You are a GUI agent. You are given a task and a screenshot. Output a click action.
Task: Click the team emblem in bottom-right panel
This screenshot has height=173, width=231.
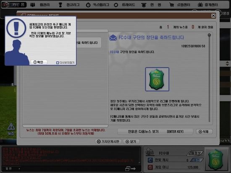[x=216, y=160]
